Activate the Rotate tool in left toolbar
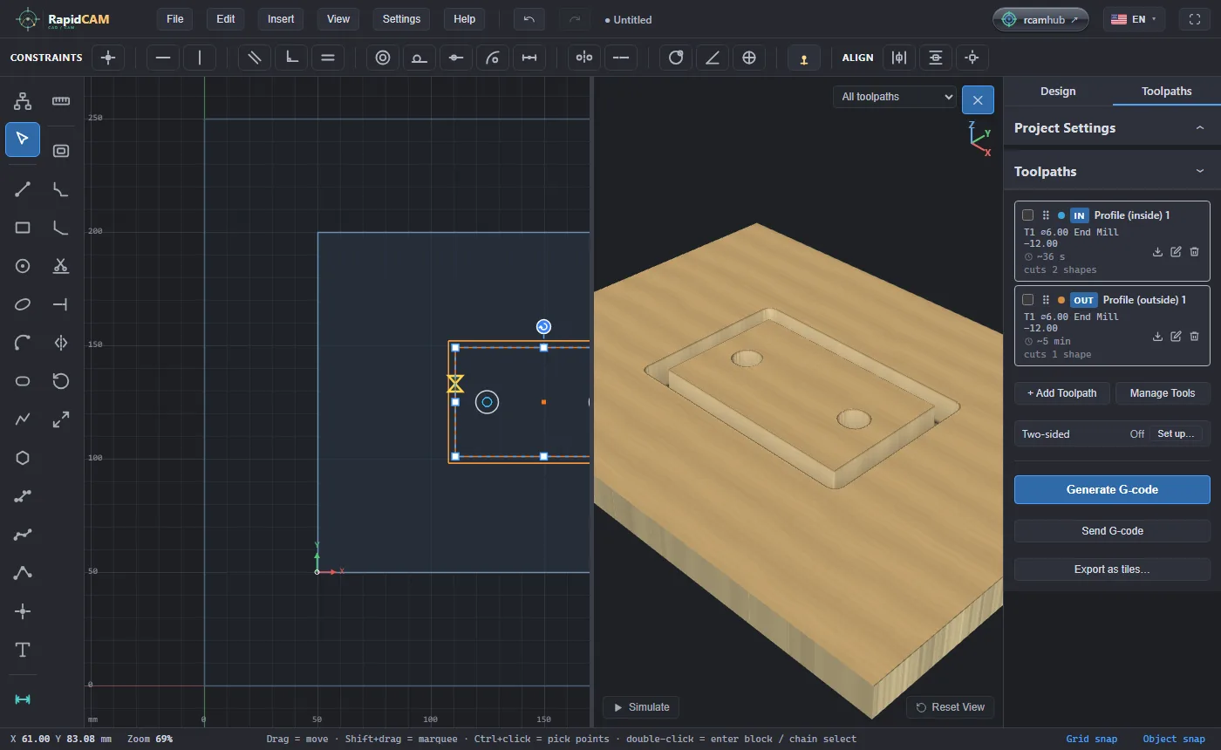1221x750 pixels. coord(60,381)
